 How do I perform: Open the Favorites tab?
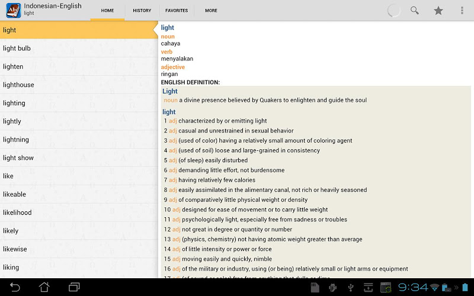(177, 11)
